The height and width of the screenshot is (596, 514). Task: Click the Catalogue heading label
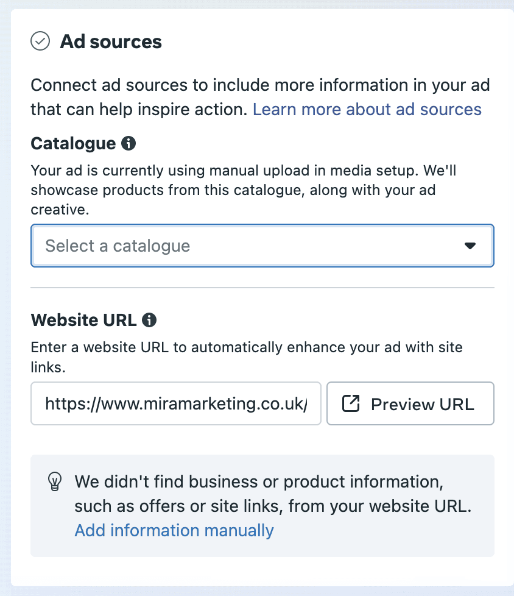pyautogui.click(x=73, y=143)
